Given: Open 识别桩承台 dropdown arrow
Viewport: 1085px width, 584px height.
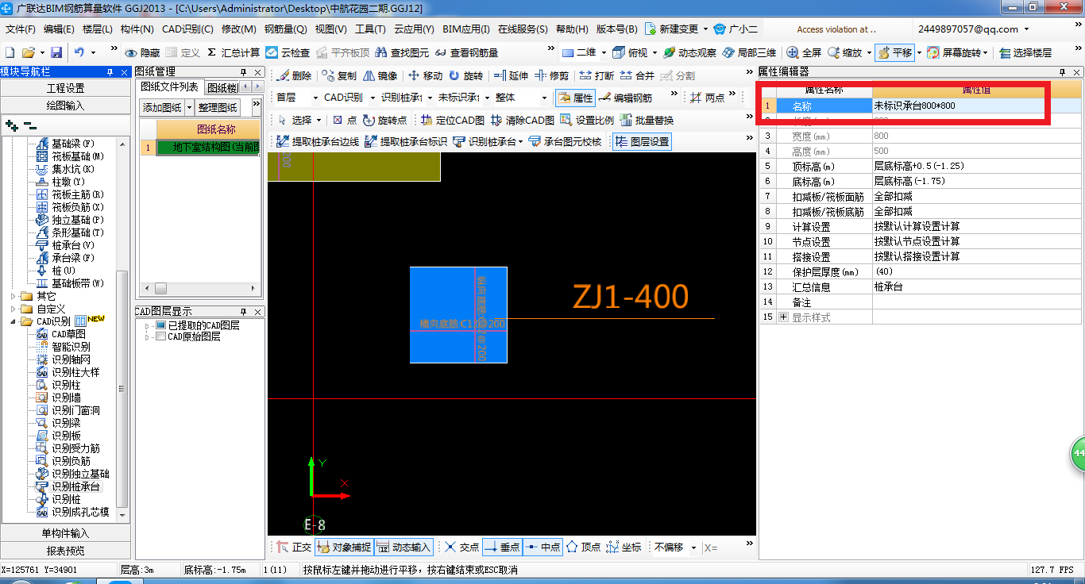Looking at the screenshot, I should [x=520, y=142].
